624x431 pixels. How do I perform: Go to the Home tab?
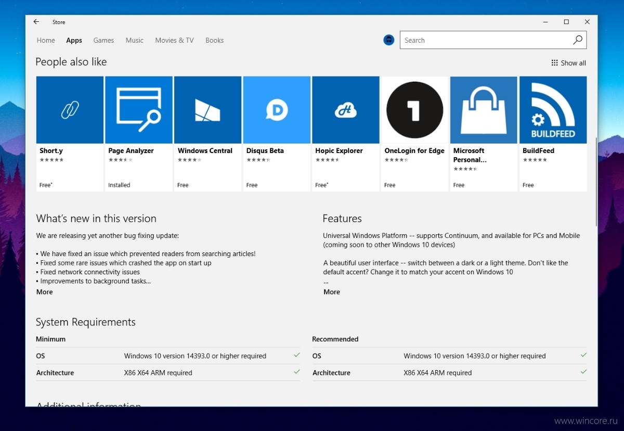(x=46, y=40)
